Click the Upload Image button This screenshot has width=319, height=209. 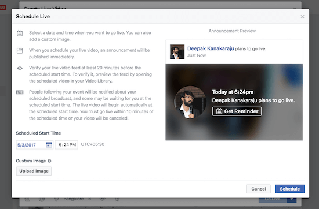coord(34,171)
